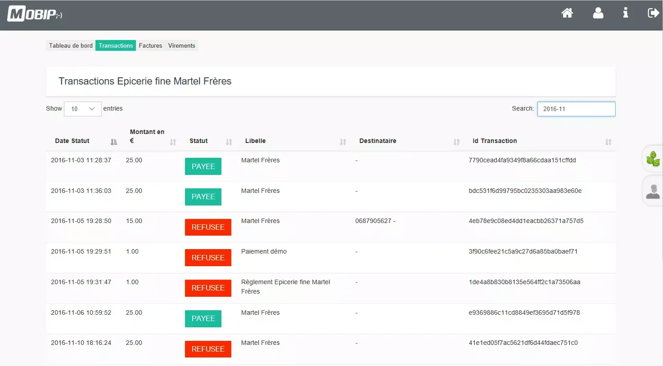663x366 pixels.
Task: Click the green leaves side icon
Action: click(653, 159)
